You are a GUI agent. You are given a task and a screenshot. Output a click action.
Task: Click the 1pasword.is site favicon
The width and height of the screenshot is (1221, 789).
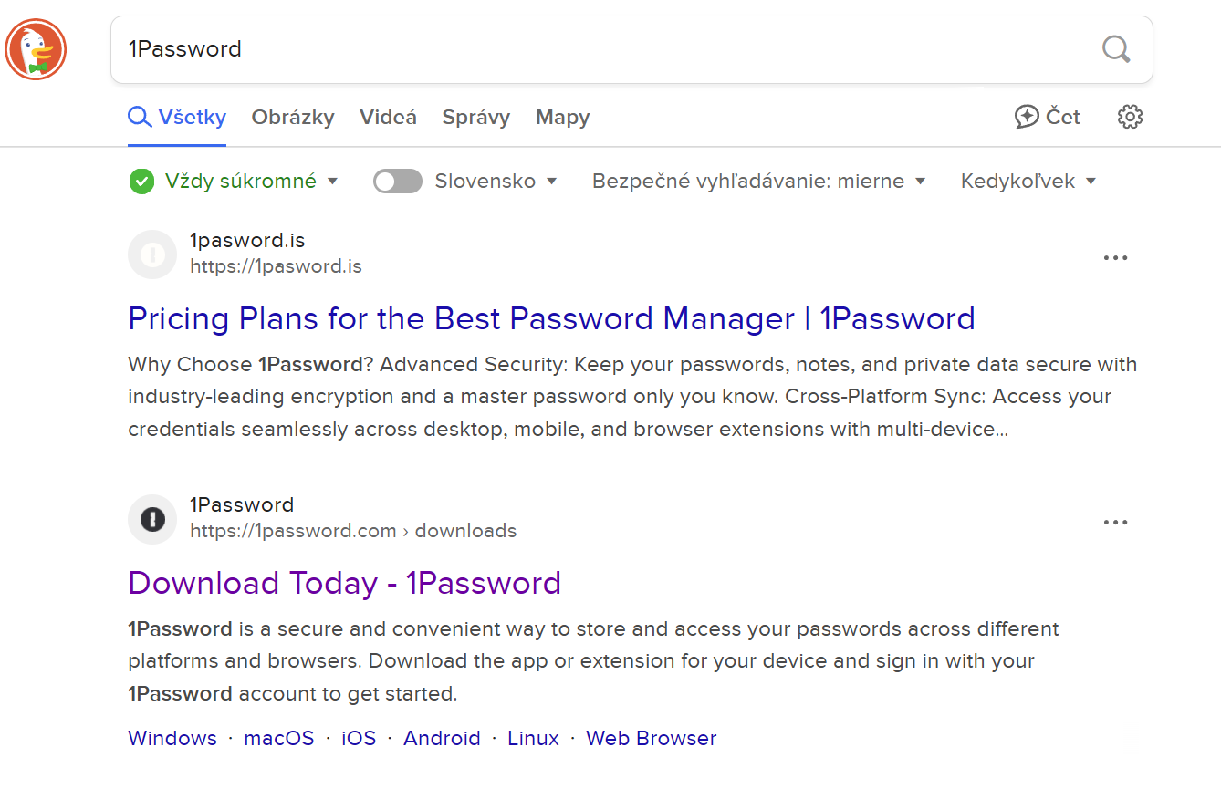click(152, 254)
